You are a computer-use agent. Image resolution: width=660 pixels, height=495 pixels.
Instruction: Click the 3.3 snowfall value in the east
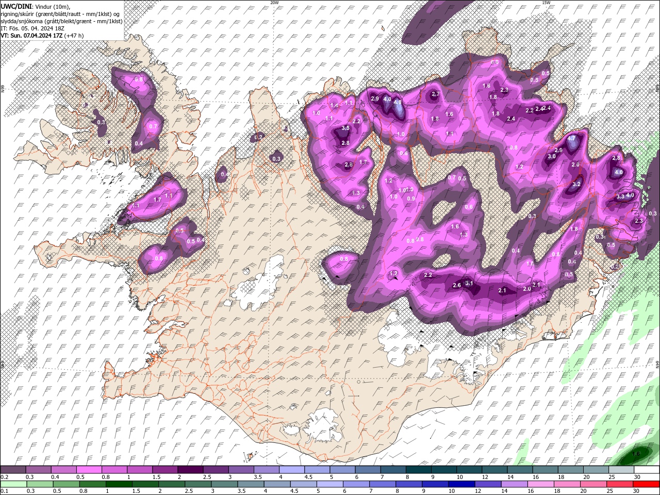pyautogui.click(x=620, y=196)
